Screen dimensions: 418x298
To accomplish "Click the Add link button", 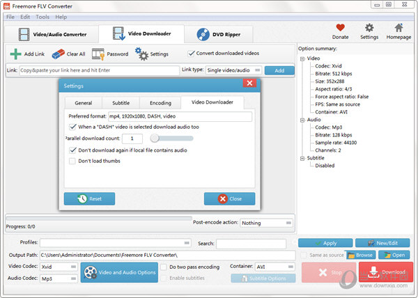I will (x=279, y=70).
